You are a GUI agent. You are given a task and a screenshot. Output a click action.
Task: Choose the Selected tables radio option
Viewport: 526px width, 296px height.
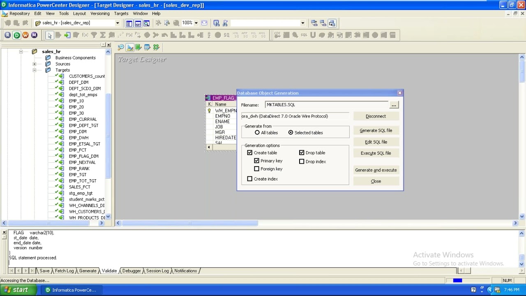(291, 133)
